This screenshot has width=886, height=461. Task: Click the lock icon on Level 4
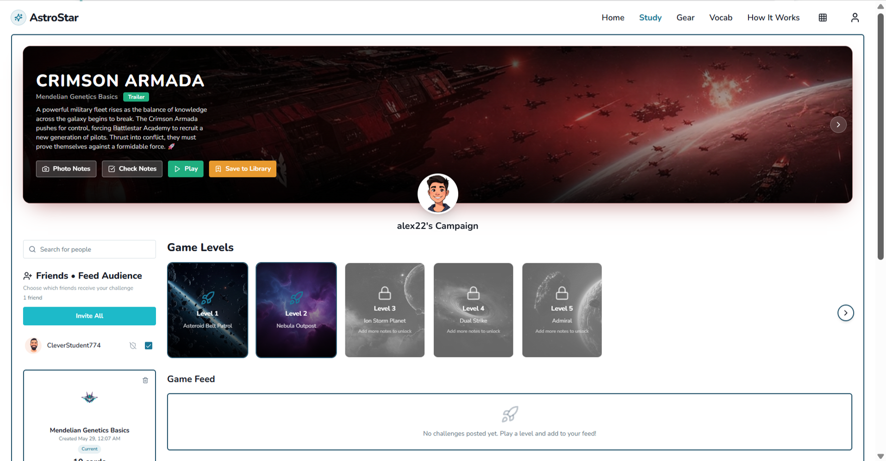pyautogui.click(x=473, y=293)
